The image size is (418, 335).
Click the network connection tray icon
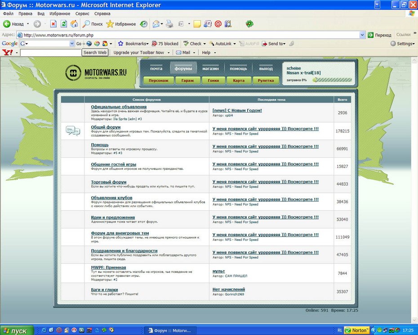pyautogui.click(x=385, y=330)
